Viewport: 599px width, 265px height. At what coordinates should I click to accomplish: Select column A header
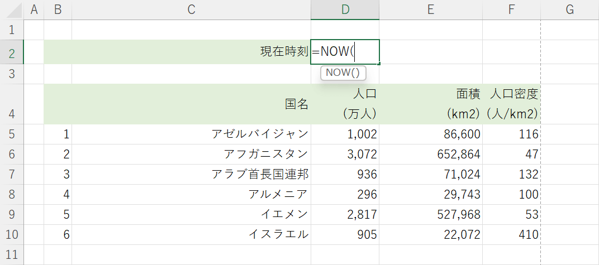tap(35, 9)
